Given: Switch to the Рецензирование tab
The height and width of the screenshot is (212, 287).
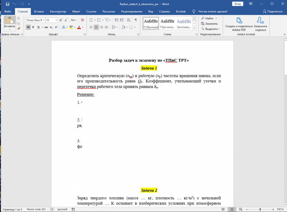Looking at the screenshot, I should pos(131,11).
